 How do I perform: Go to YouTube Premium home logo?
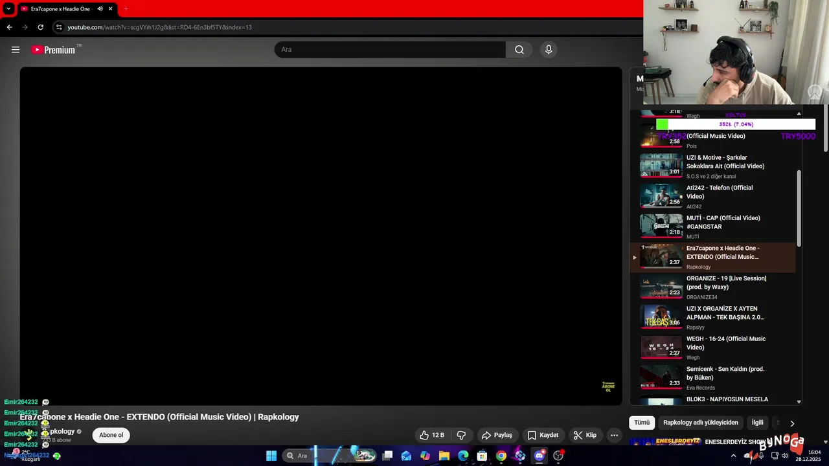[x=53, y=50]
